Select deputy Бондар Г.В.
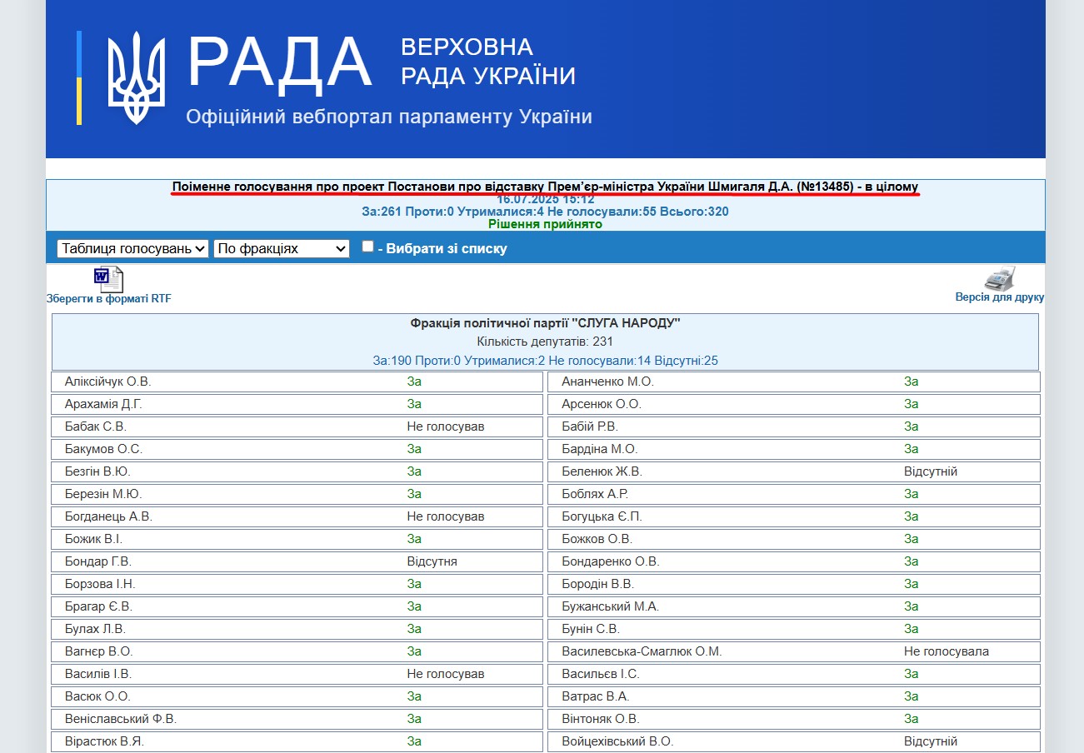Screen dimensions: 1084x753 [98, 561]
